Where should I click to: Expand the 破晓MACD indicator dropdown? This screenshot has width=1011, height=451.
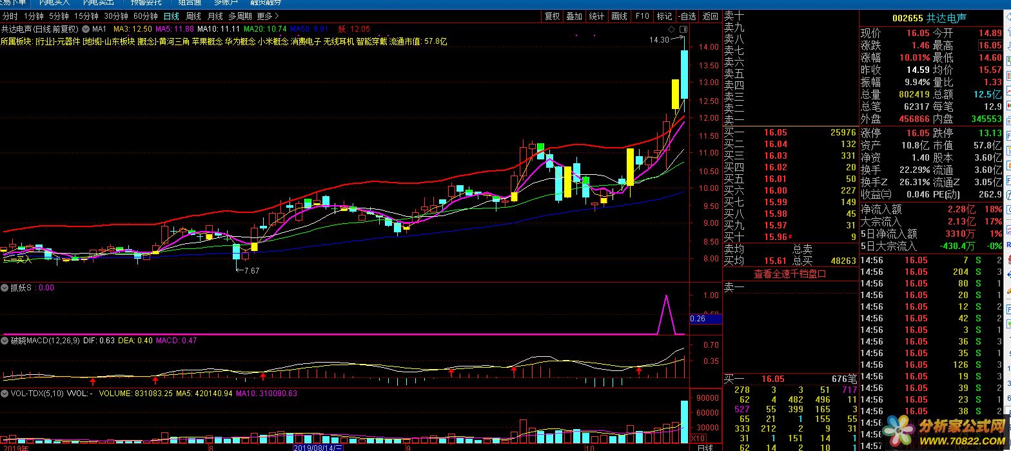pyautogui.click(x=6, y=340)
